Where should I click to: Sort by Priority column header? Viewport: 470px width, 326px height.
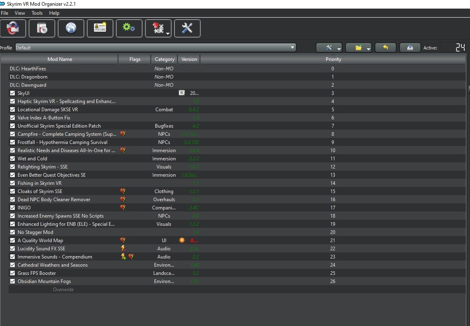pyautogui.click(x=333, y=59)
